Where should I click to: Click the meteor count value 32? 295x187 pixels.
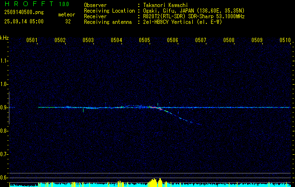pos(68,22)
